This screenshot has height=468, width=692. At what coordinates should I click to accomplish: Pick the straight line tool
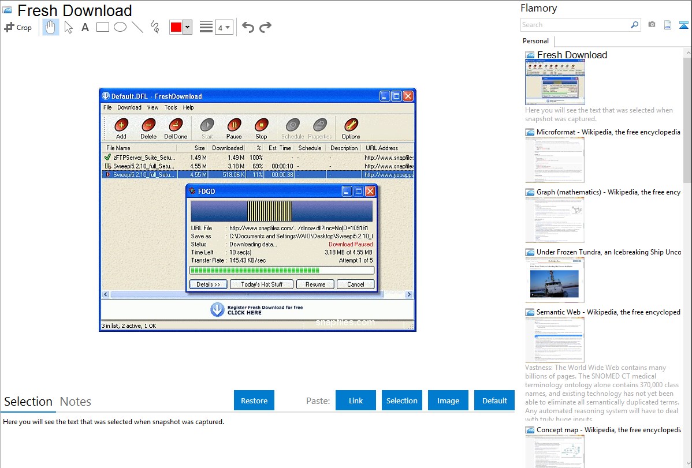pos(137,27)
